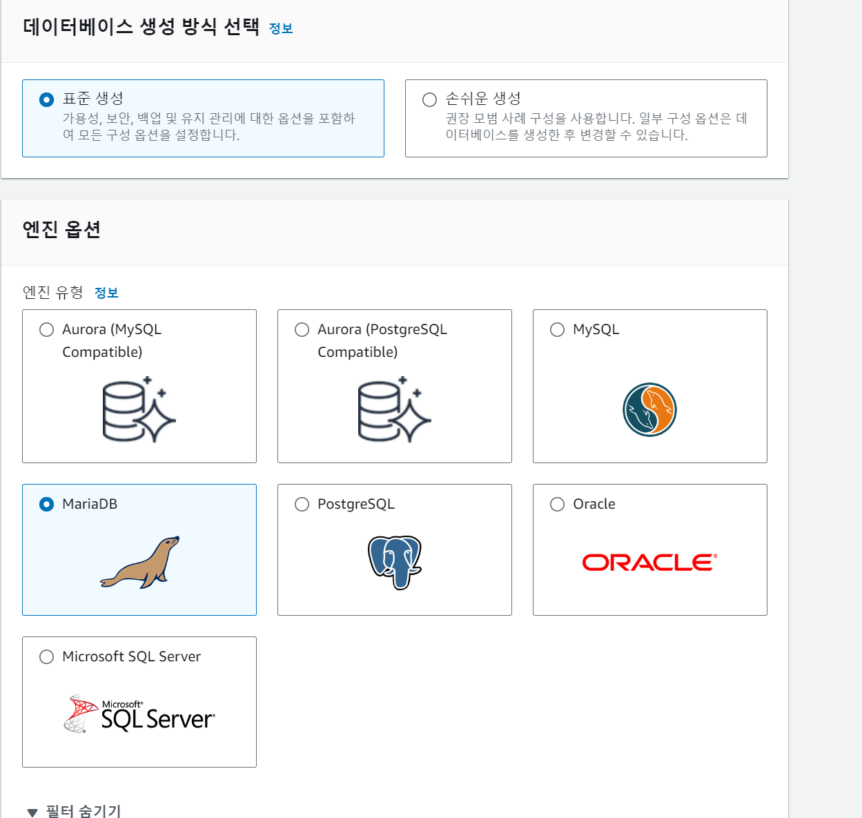Click the Aurora PostgreSQL database sparkle icon

click(395, 409)
